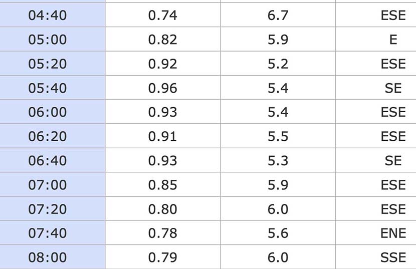Screen dimensions: 416x269
Task: Click the 0.96 value cell
Action: (x=162, y=88)
